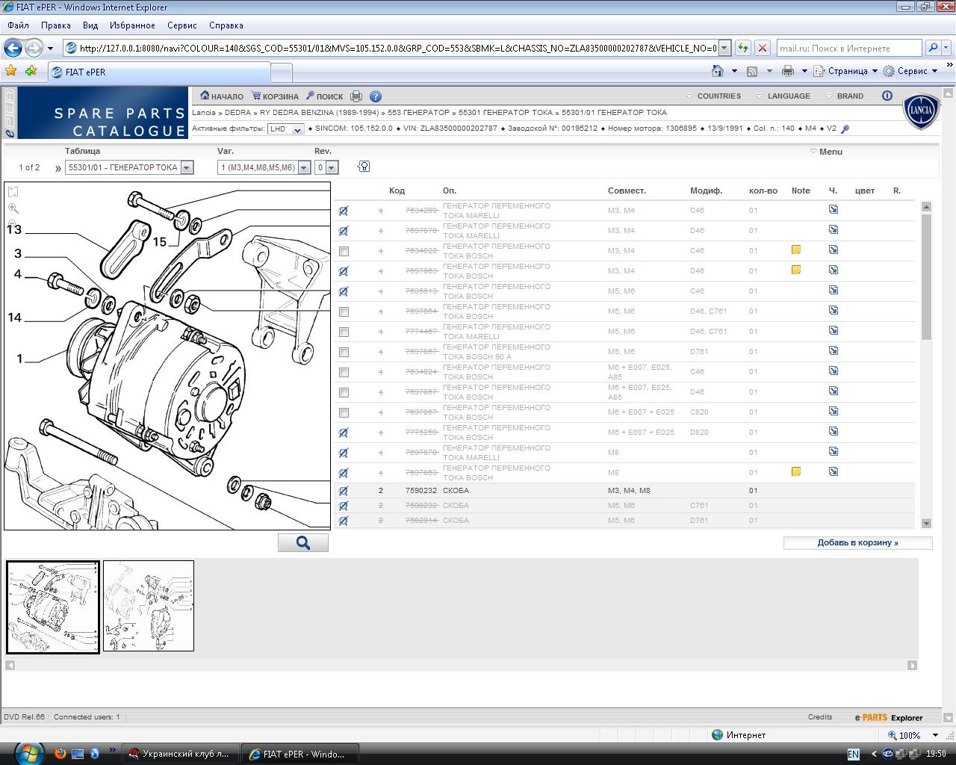Click the Lancia brand logo
Screen dimensions: 956x765
click(921, 111)
